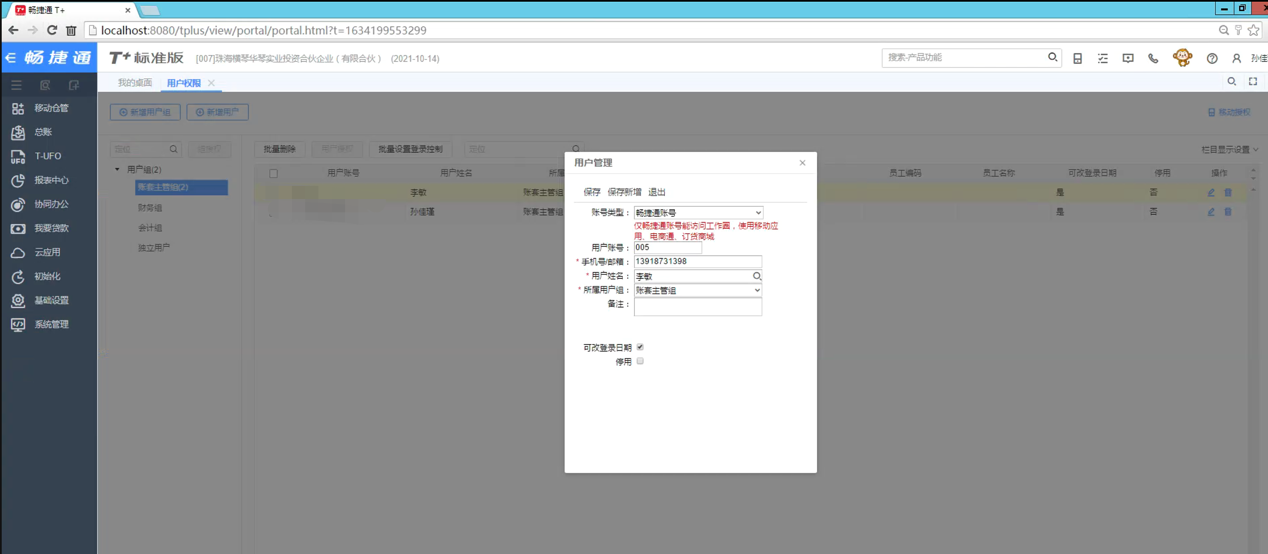The height and width of the screenshot is (554, 1268).
Task: Click the user profile icon in header
Action: (1236, 58)
